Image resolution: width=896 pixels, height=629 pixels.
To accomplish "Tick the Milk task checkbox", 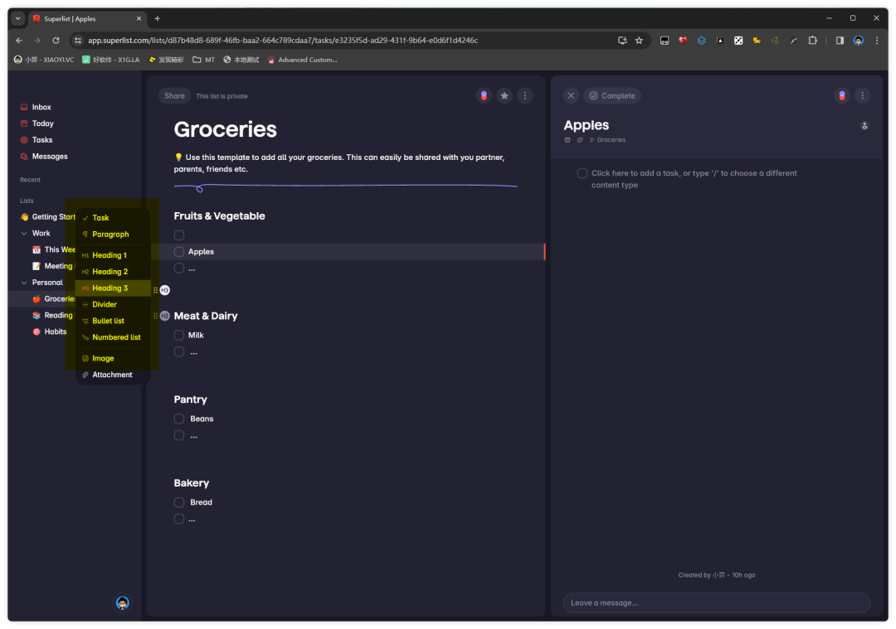I will point(179,336).
